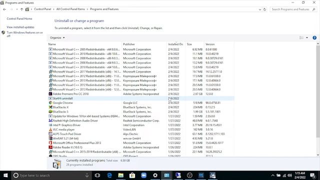Open Control Panel Home link
320x180 pixels.
tap(19, 18)
